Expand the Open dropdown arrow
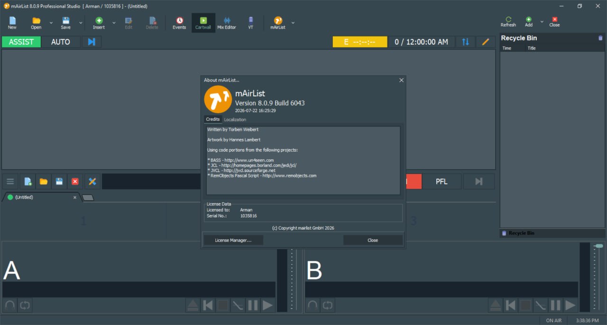The height and width of the screenshot is (325, 607). [51, 23]
